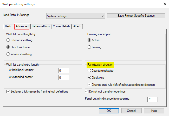Select Framing drawing model pair
Image resolution: width=169 pixels, height=116 pixels.
pos(90,47)
